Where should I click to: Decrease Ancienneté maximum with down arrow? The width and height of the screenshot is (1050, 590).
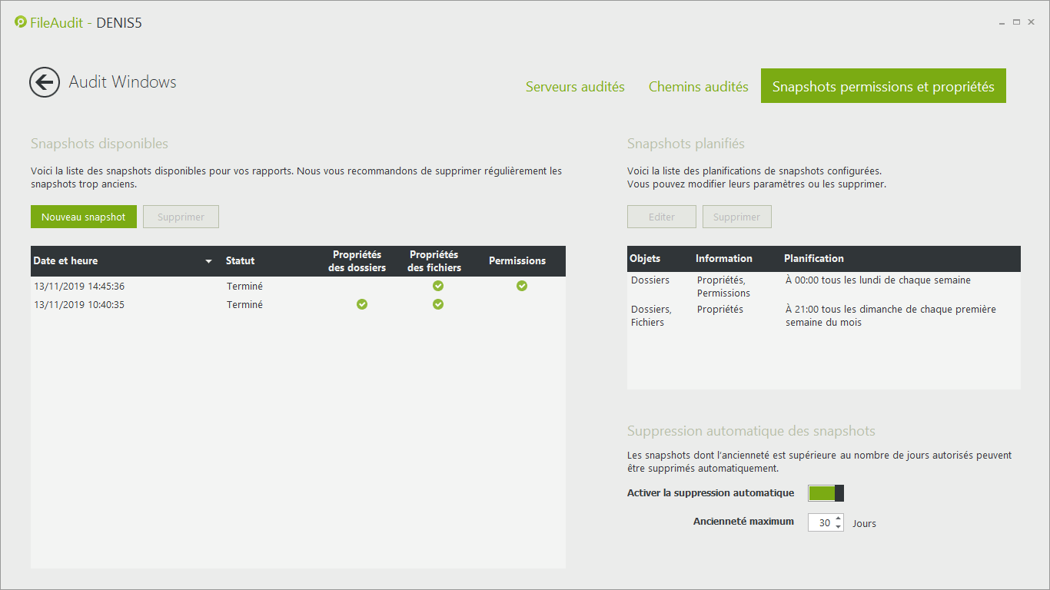(x=838, y=527)
